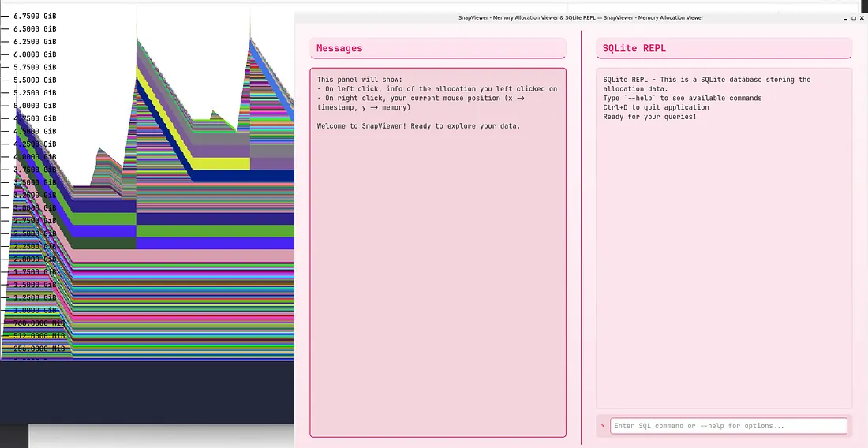Click the SQL command input field
This screenshot has height=448, width=868.
point(729,426)
